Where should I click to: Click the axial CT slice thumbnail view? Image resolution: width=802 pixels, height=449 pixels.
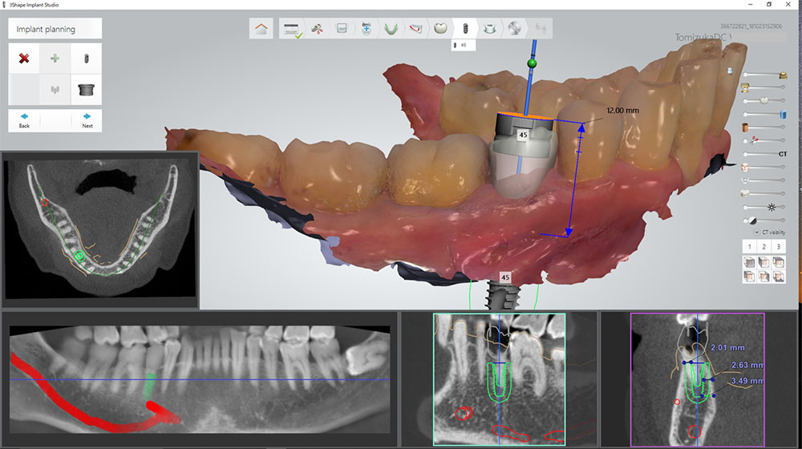click(100, 229)
